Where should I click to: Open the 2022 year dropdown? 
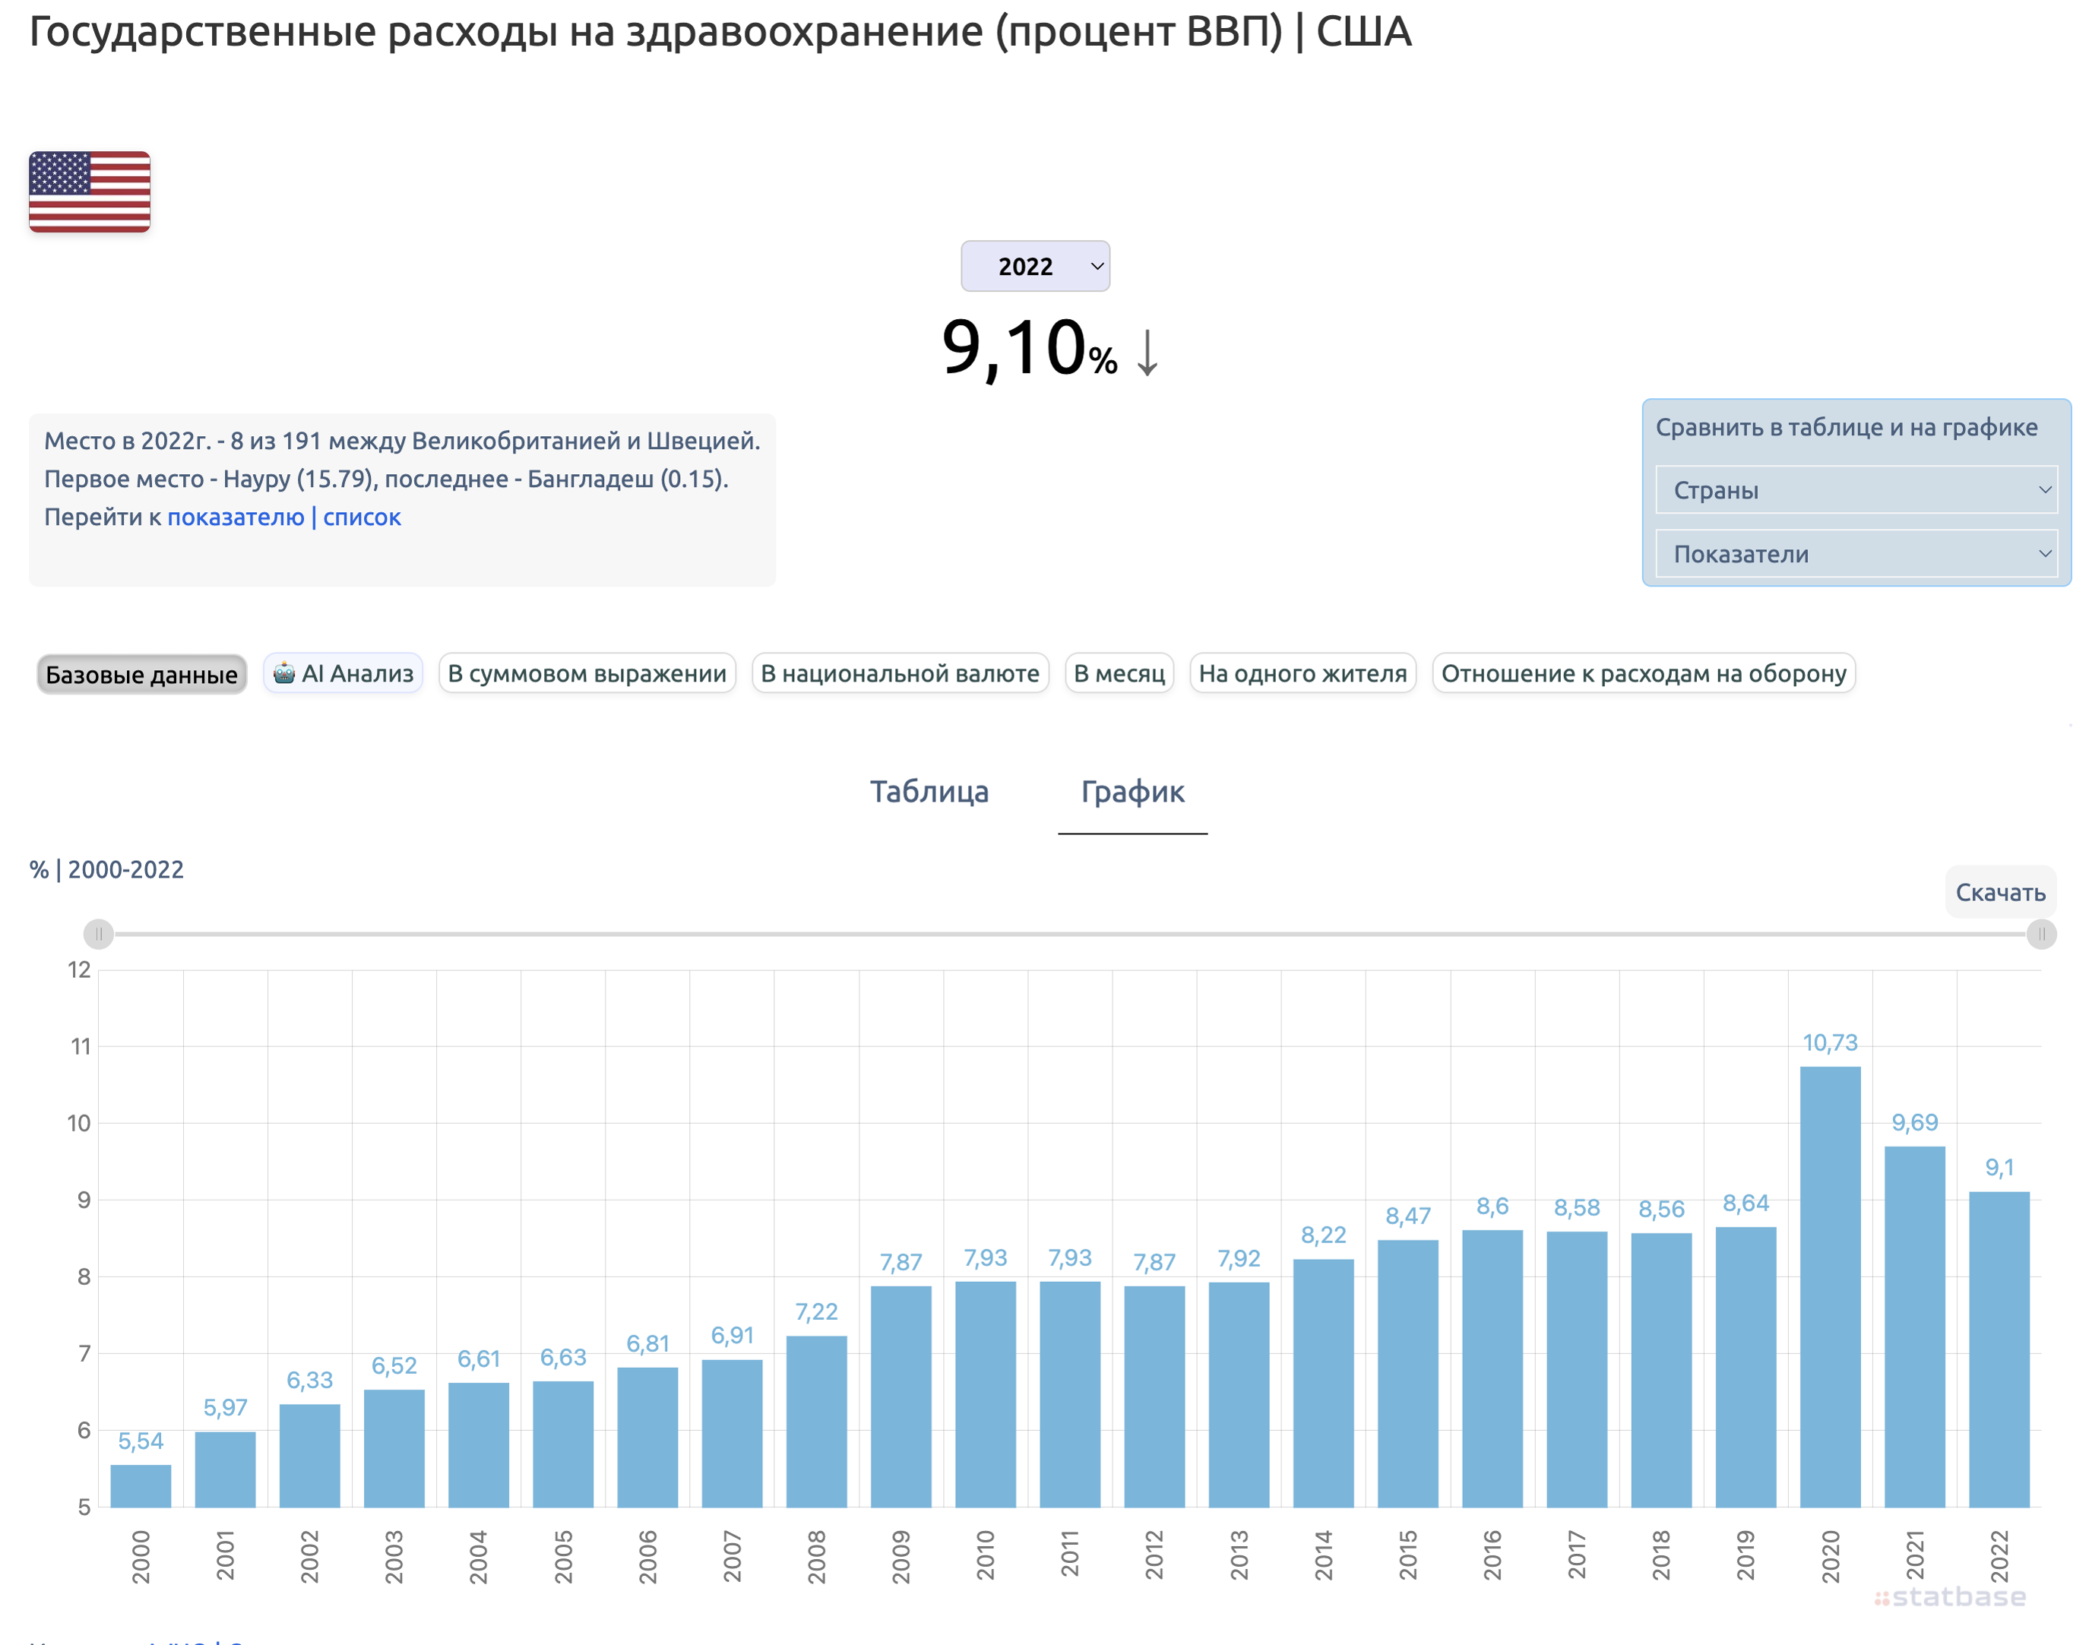[x=1035, y=266]
